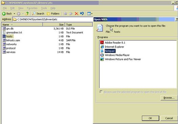Select the services file in list
178x124 pixels.
pyautogui.click(x=11, y=52)
